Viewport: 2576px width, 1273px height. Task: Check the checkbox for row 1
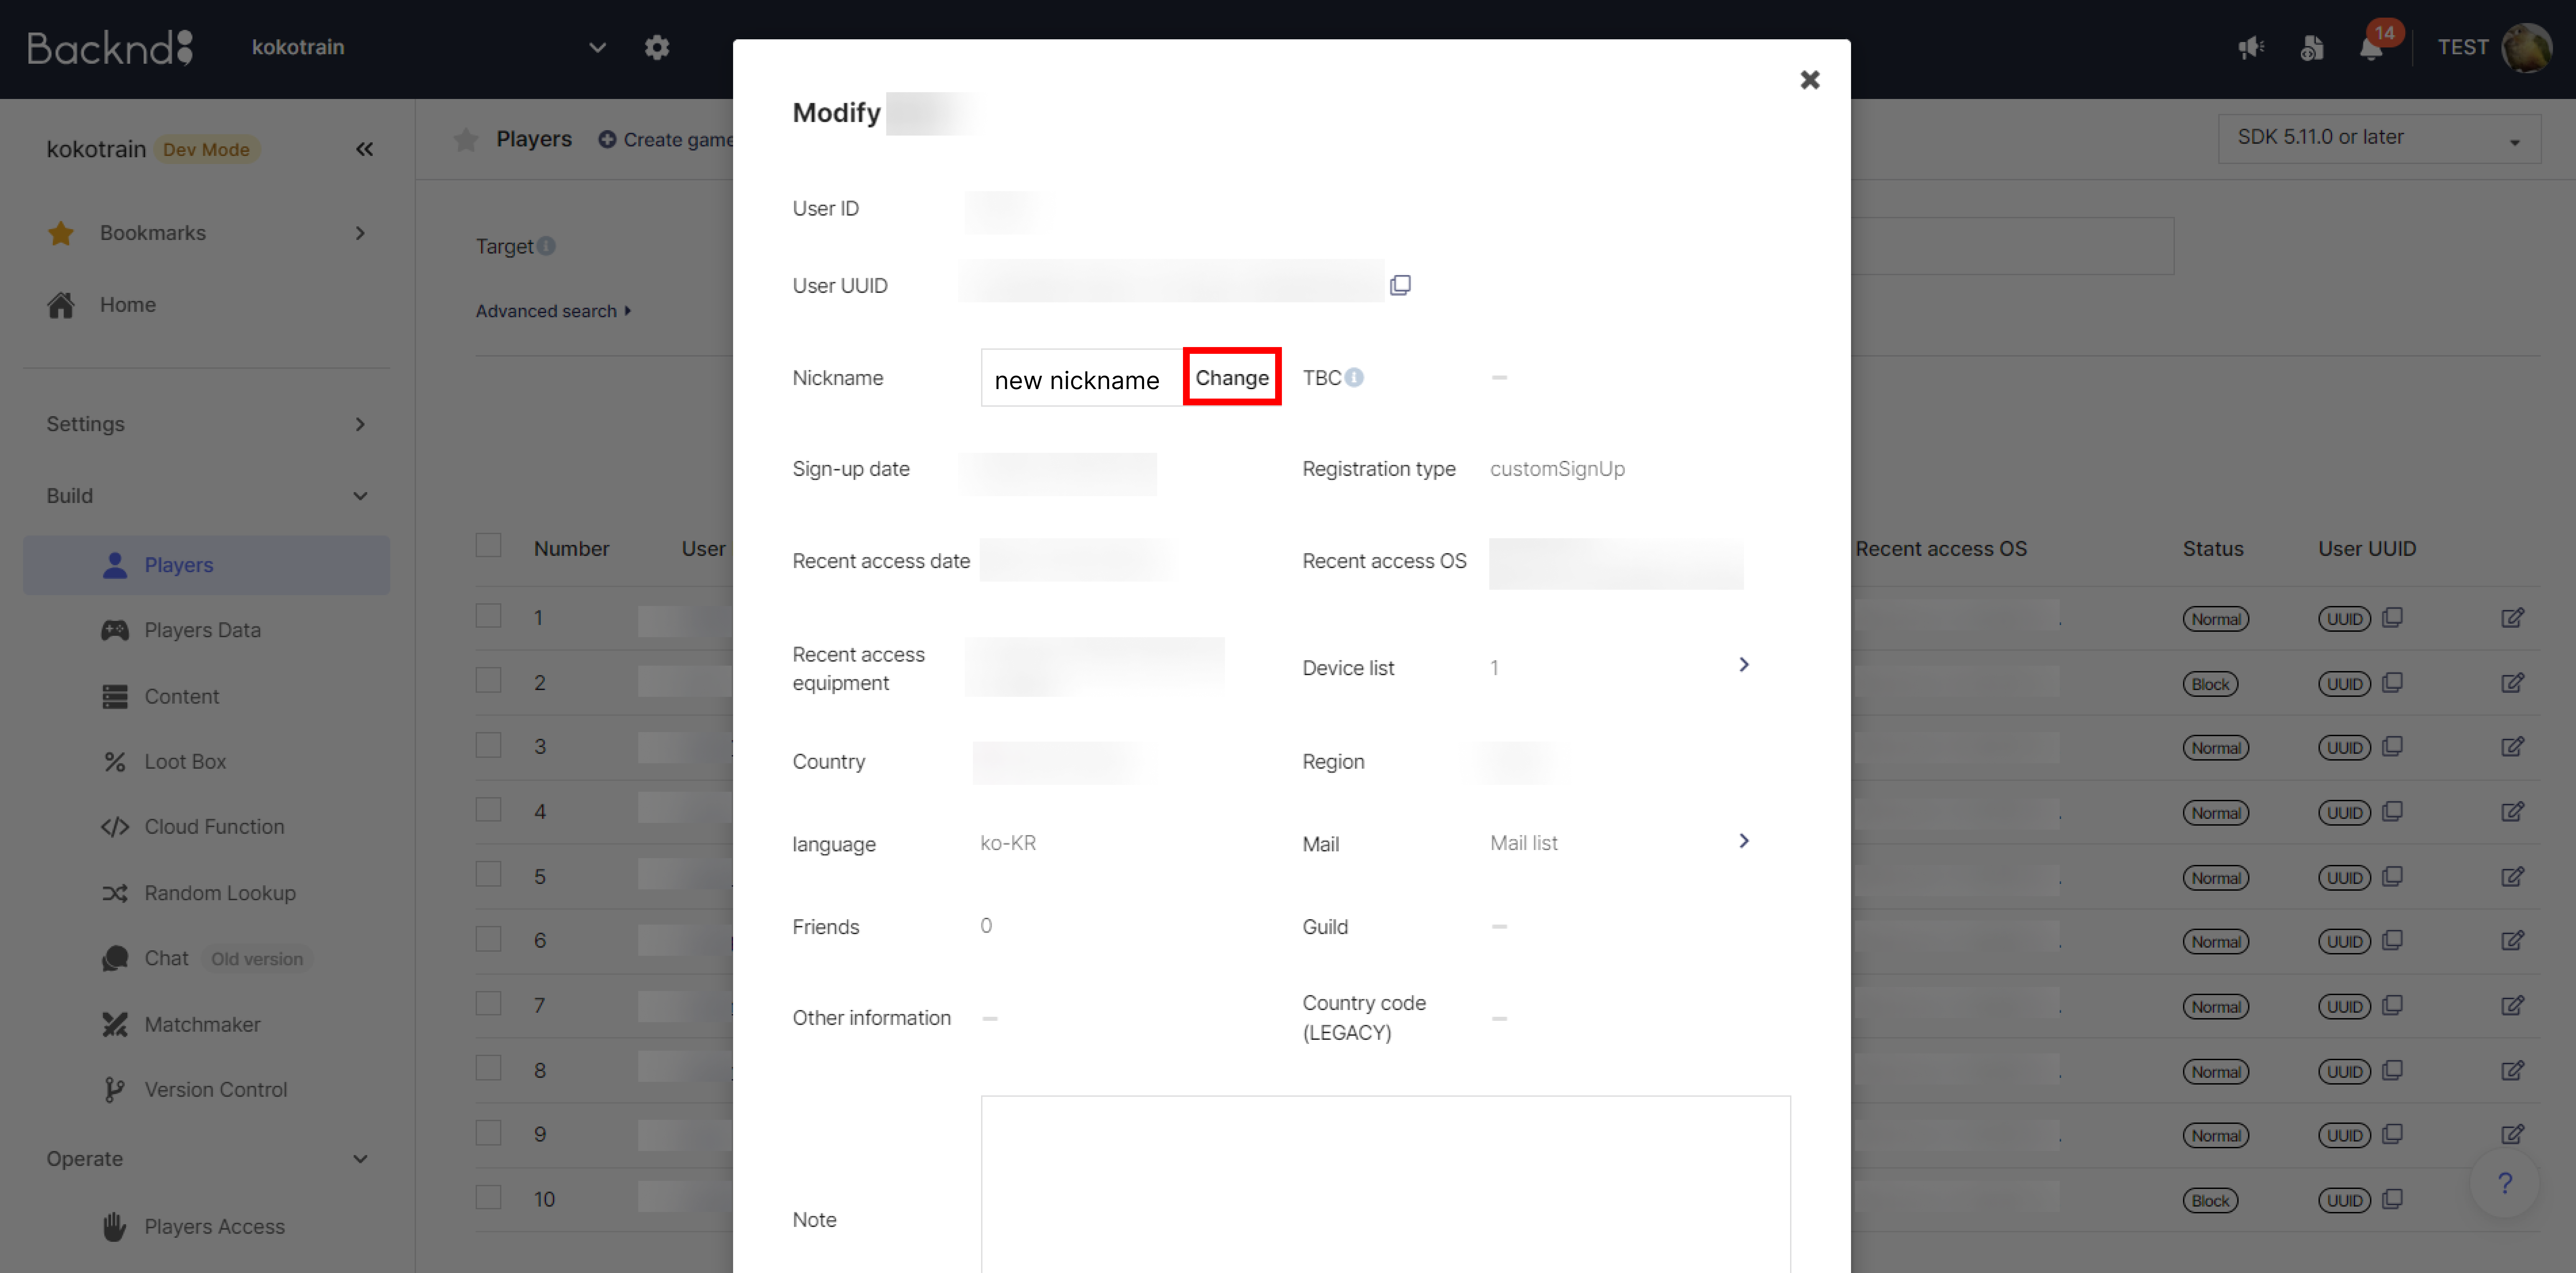(488, 615)
